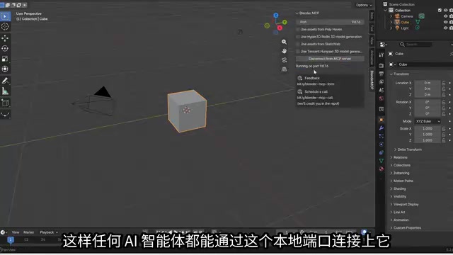This screenshot has width=453, height=255.
Task: Expand the Camera item in outliner
Action: click(391, 16)
